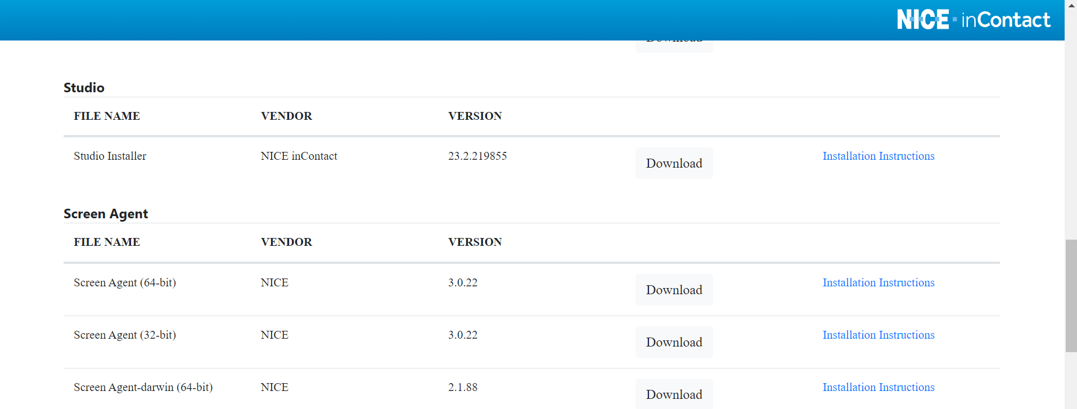Click the Screen Agent (64-bit) file name

point(124,282)
